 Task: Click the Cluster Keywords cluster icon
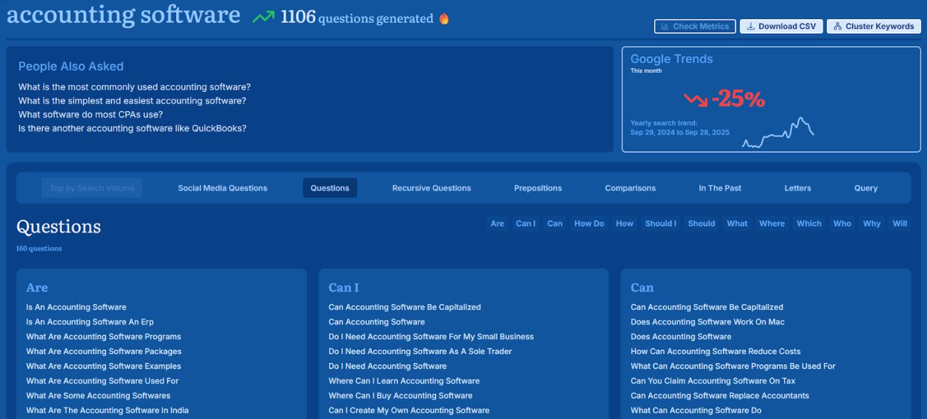(x=838, y=26)
